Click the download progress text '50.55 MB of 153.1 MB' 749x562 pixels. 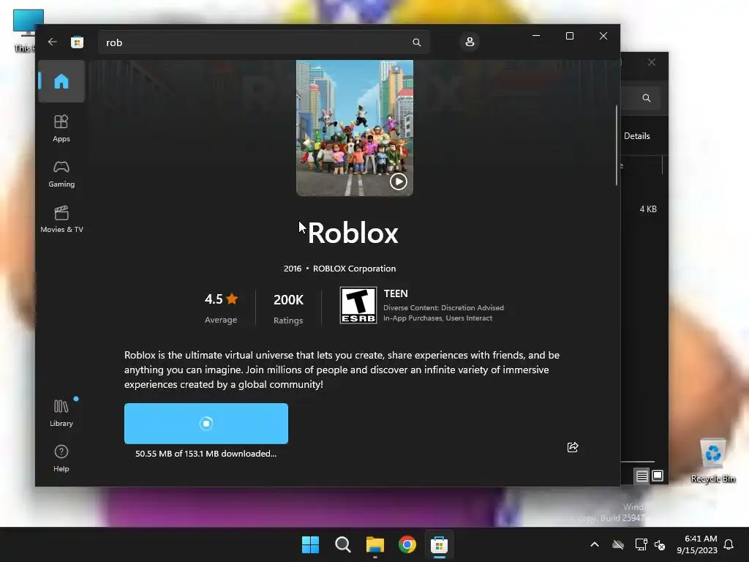coord(206,454)
